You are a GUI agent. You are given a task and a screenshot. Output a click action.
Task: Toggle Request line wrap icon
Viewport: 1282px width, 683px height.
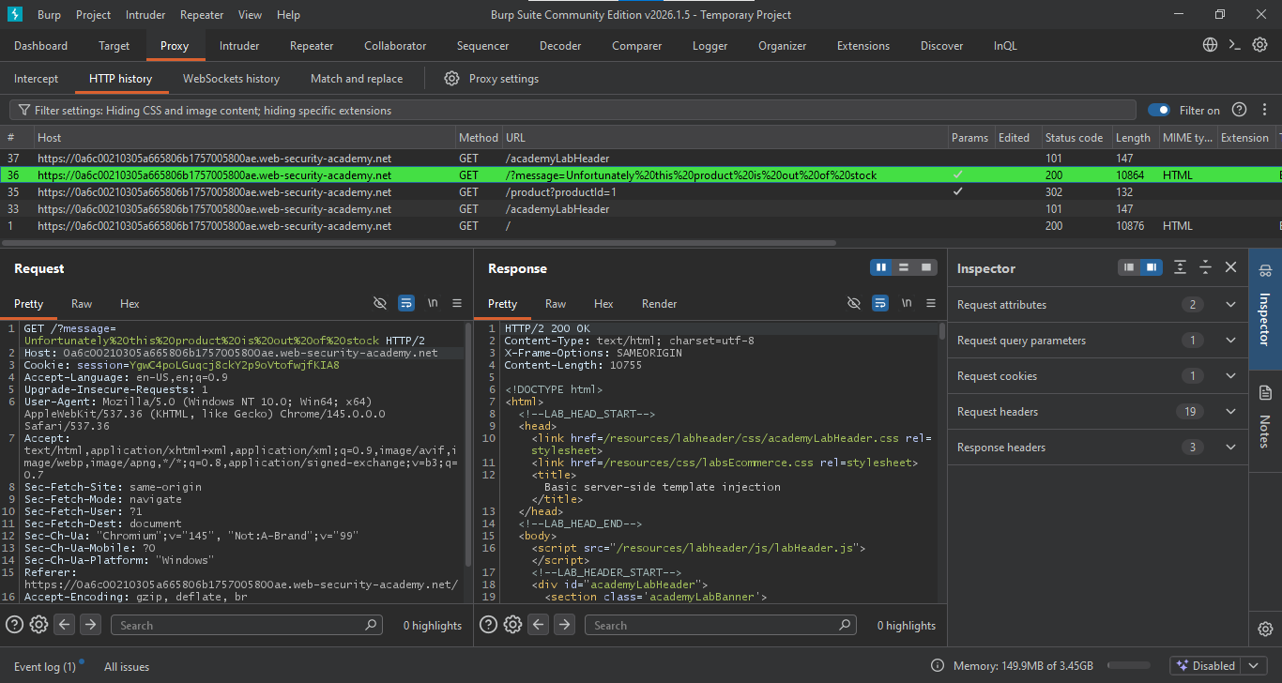[x=406, y=303]
